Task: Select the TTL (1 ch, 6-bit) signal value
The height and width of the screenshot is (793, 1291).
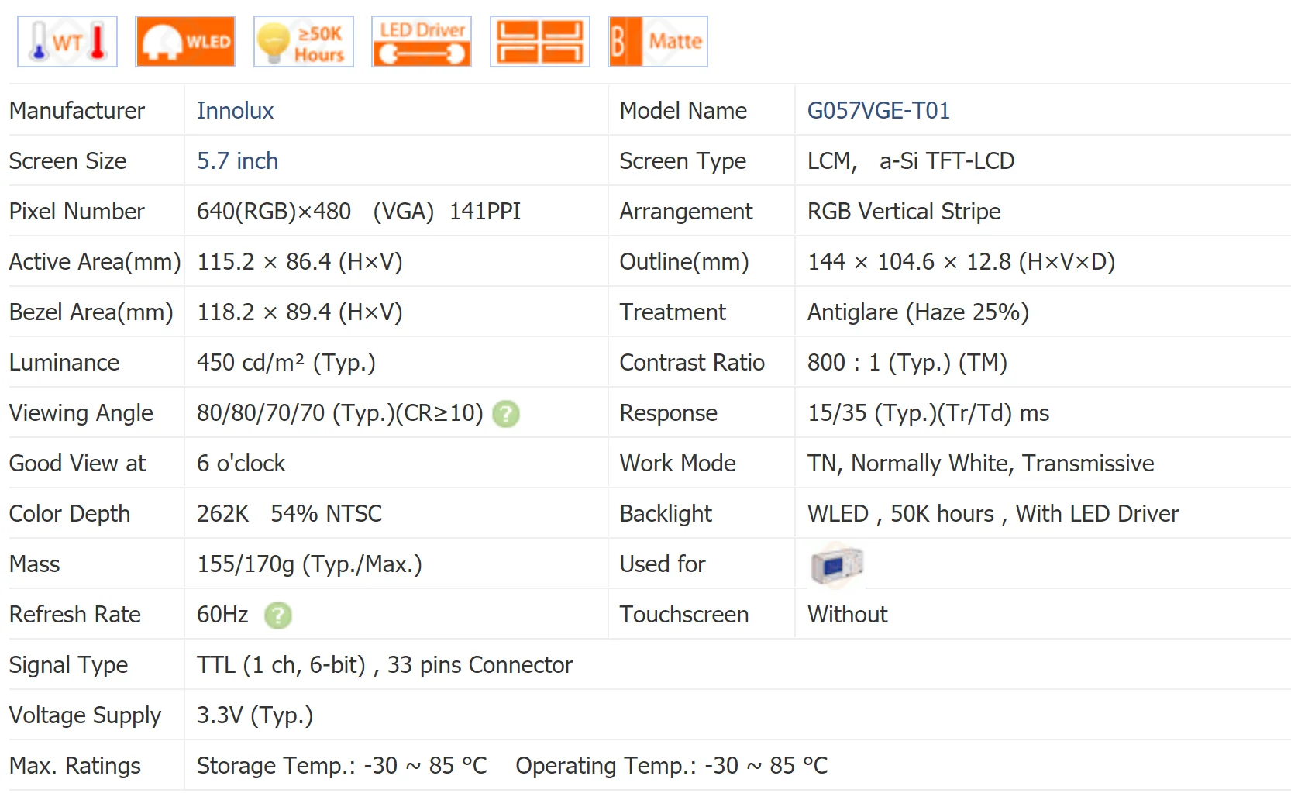Action: pos(384,665)
